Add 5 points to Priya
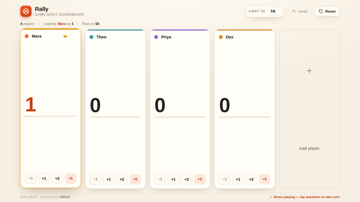 pyautogui.click(x=200, y=179)
